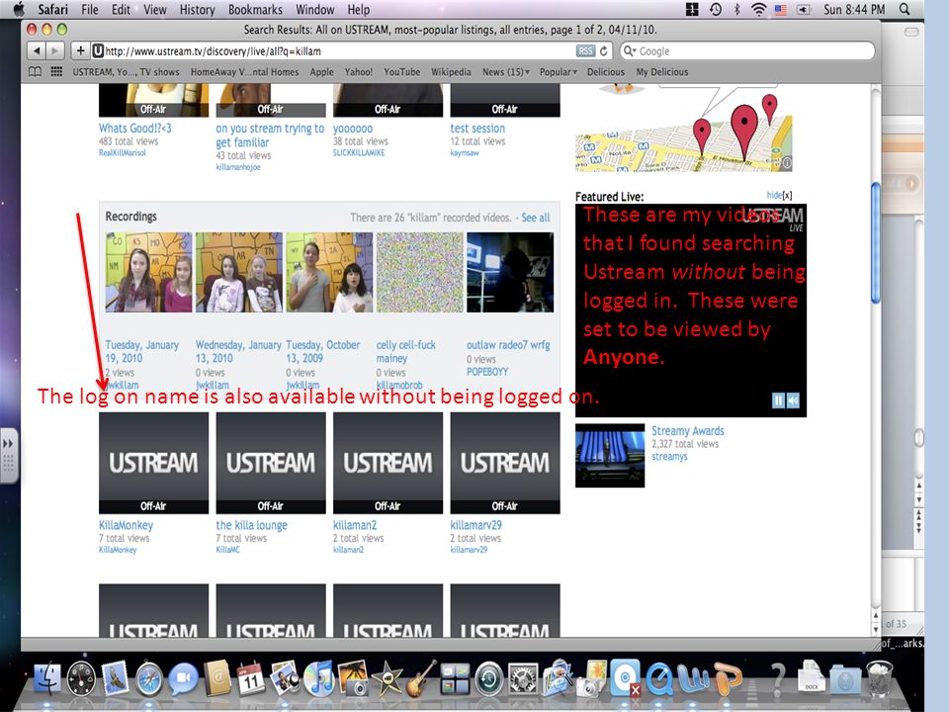
Task: Click the YouTube bookmark
Action: (402, 72)
